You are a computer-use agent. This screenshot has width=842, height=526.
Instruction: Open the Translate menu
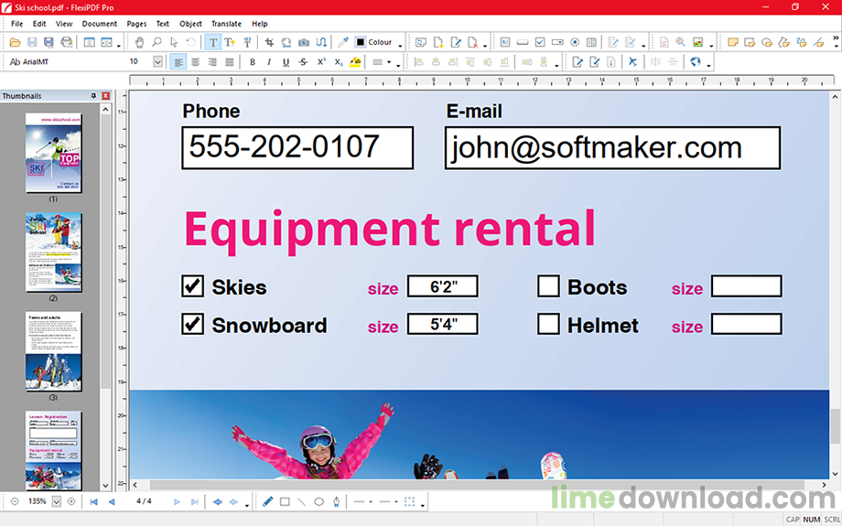tap(226, 24)
